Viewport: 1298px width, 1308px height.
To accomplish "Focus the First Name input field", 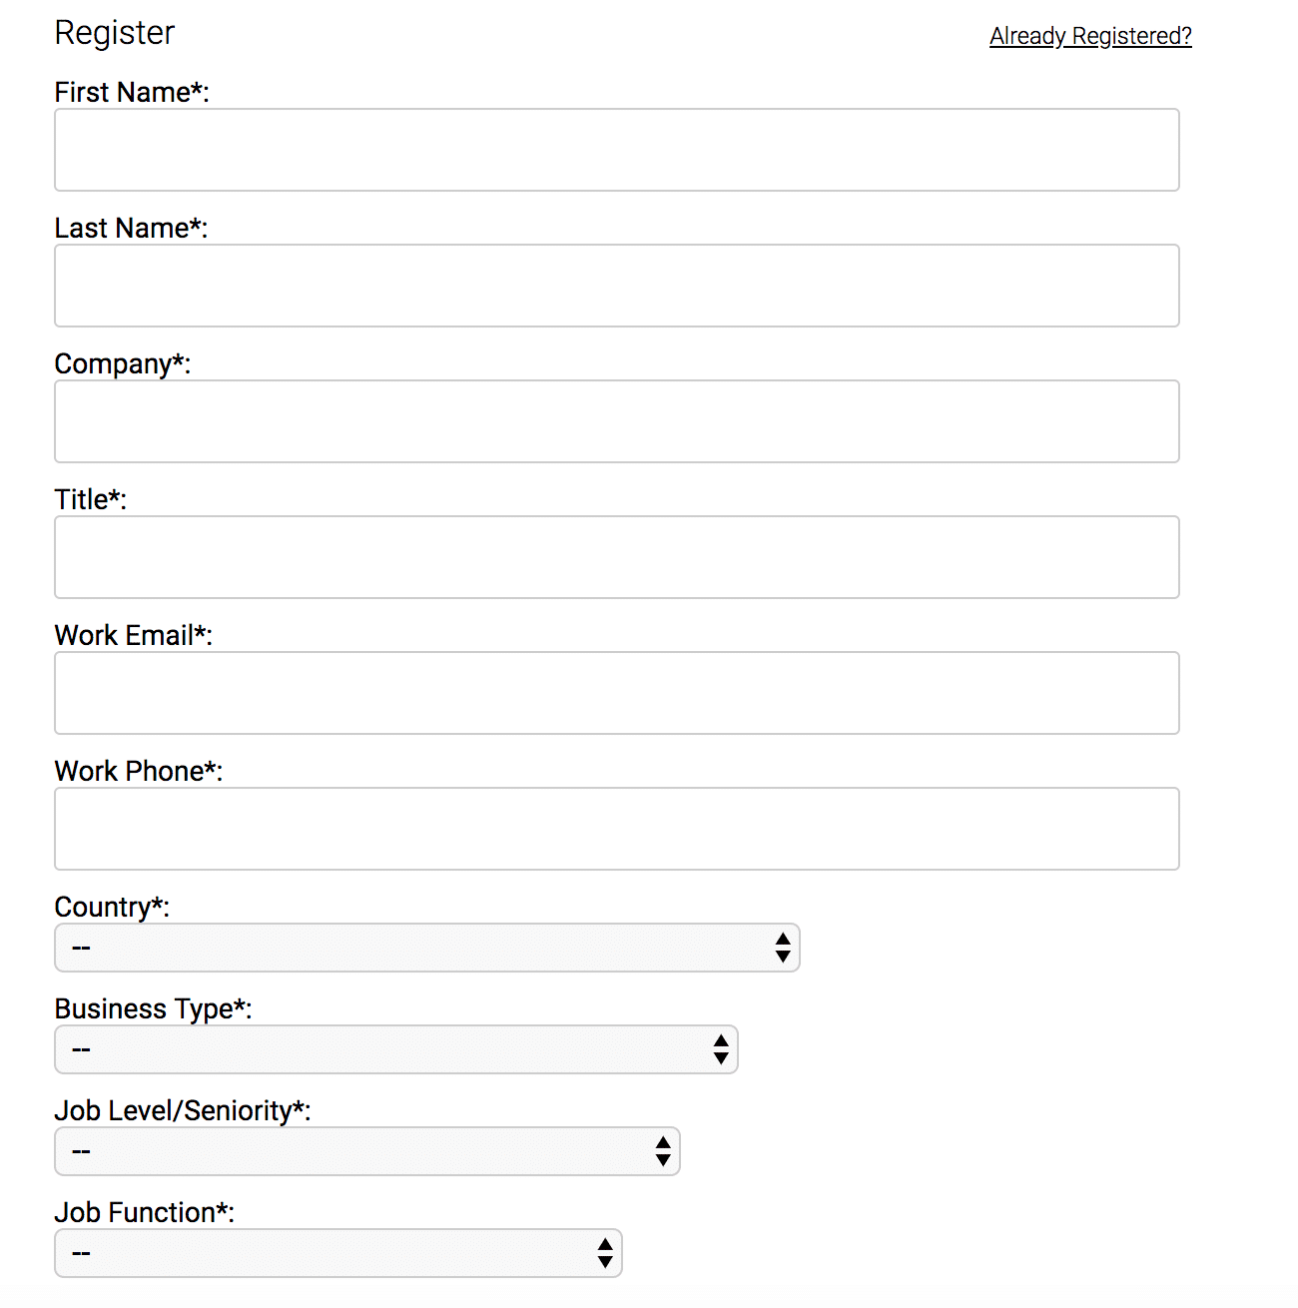I will 617,150.
